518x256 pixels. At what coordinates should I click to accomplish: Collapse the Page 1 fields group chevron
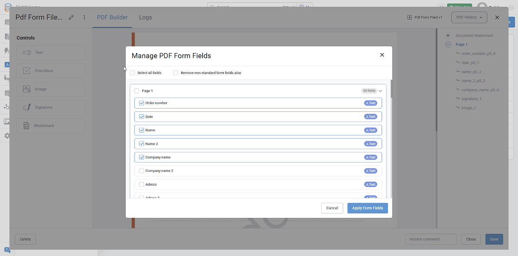(x=380, y=91)
